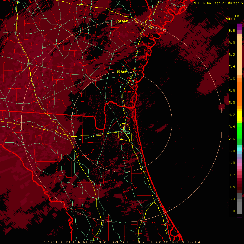
Task: Click the 08:04 timestamp in footer
Action: (194, 242)
